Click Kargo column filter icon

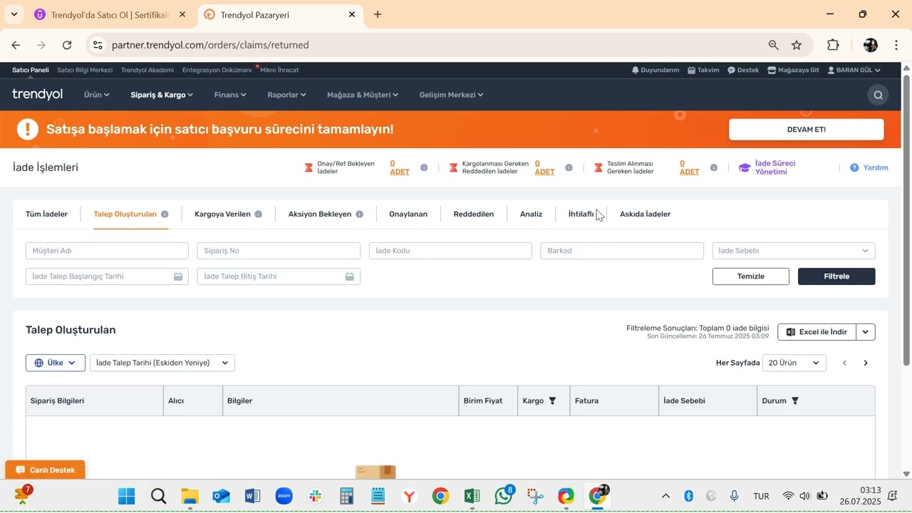(x=552, y=401)
